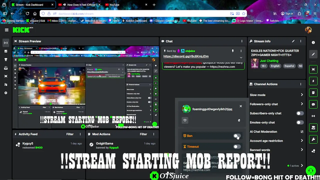Open the Mod Actions Filter
320x180 pixels.
pyautogui.click(x=143, y=134)
